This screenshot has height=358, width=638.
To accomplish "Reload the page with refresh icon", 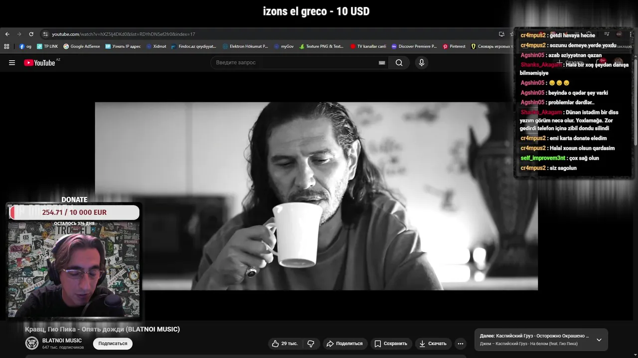I will coord(31,34).
